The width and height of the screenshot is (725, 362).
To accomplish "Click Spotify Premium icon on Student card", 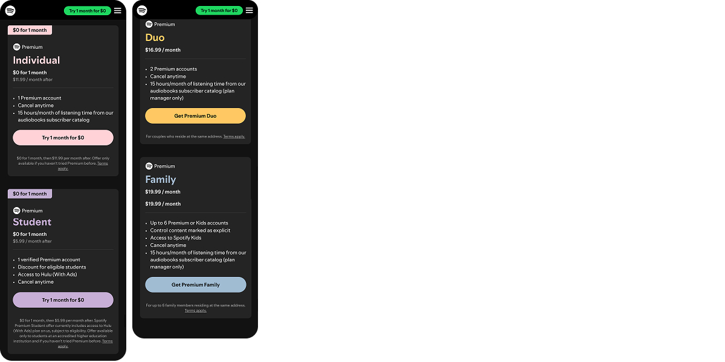I will coord(16,211).
